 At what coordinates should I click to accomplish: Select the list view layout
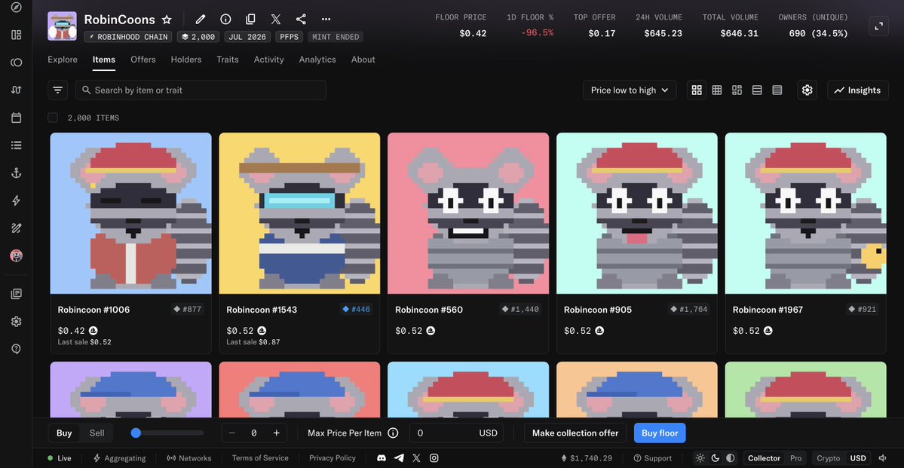tap(757, 90)
